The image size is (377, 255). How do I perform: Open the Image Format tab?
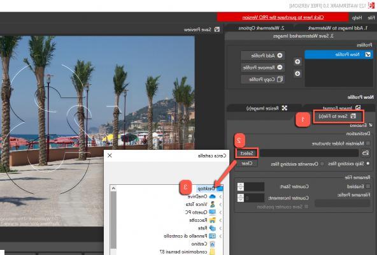point(341,108)
